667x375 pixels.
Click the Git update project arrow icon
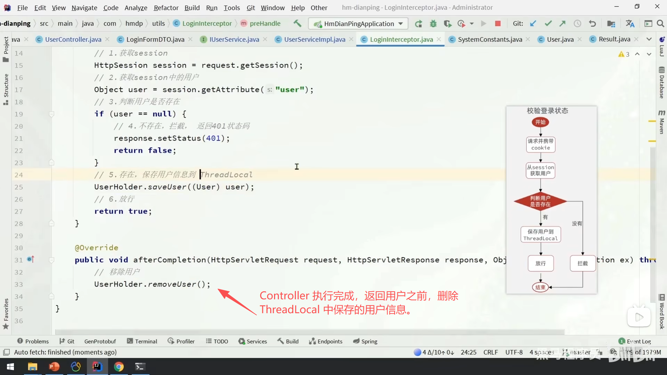click(x=533, y=24)
